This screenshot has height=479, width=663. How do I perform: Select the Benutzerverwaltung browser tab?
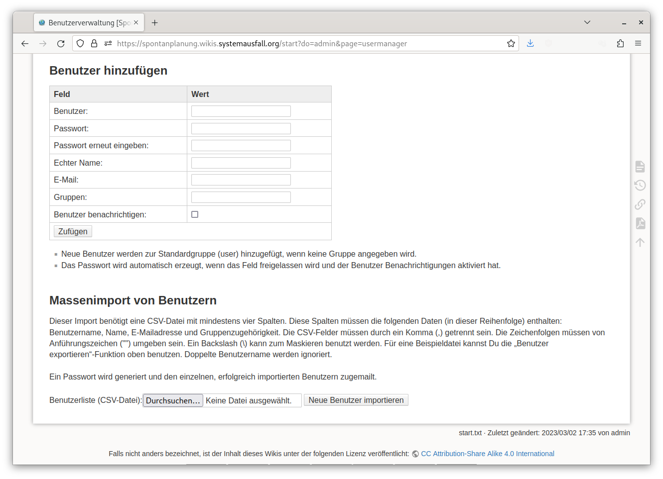[x=89, y=22]
